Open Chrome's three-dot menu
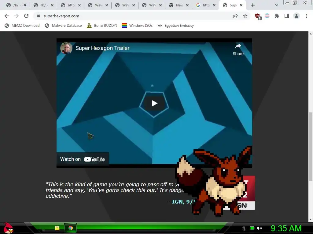Viewport: 313px width, 234px height. (306, 16)
